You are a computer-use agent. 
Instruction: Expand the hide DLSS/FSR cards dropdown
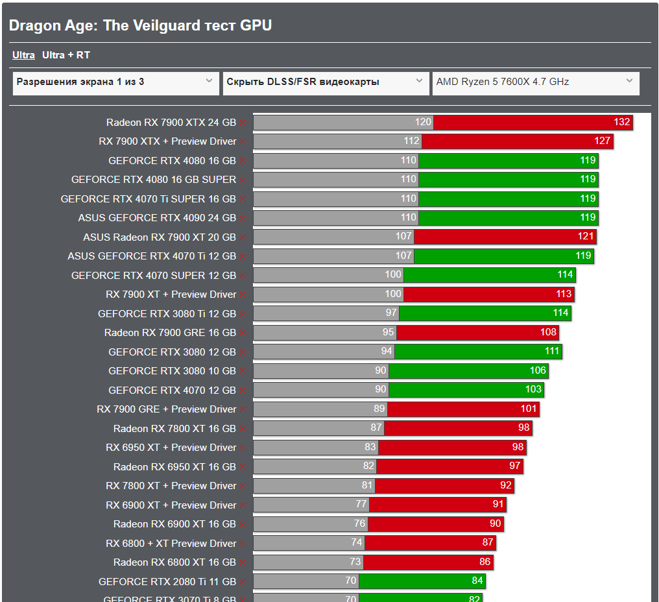point(326,82)
